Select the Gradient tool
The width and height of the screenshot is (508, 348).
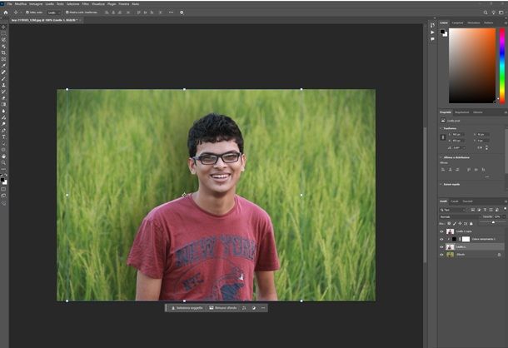[x=3, y=104]
